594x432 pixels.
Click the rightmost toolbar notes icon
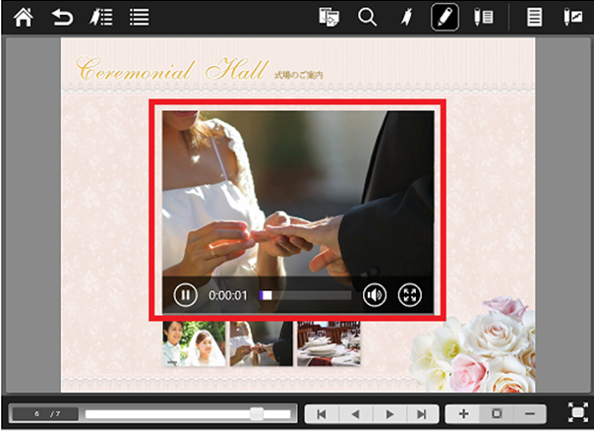pyautogui.click(x=572, y=17)
